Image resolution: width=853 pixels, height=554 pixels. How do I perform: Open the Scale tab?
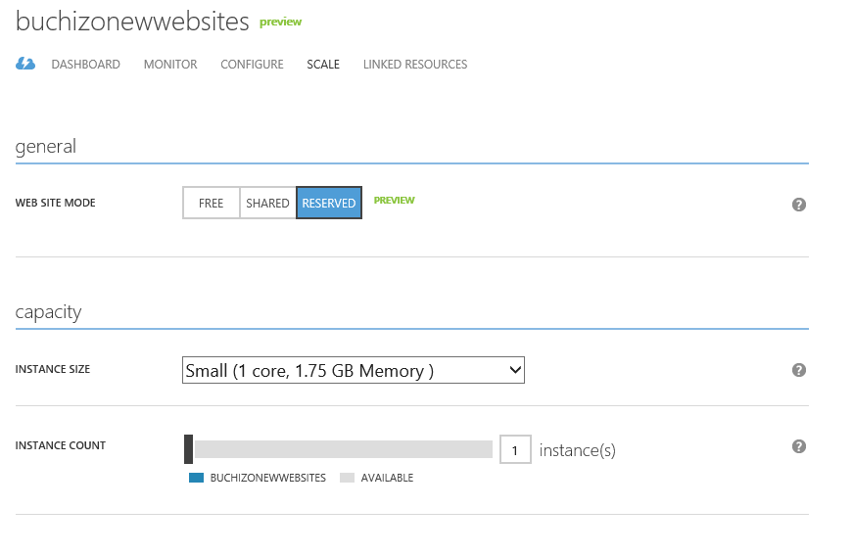(323, 65)
